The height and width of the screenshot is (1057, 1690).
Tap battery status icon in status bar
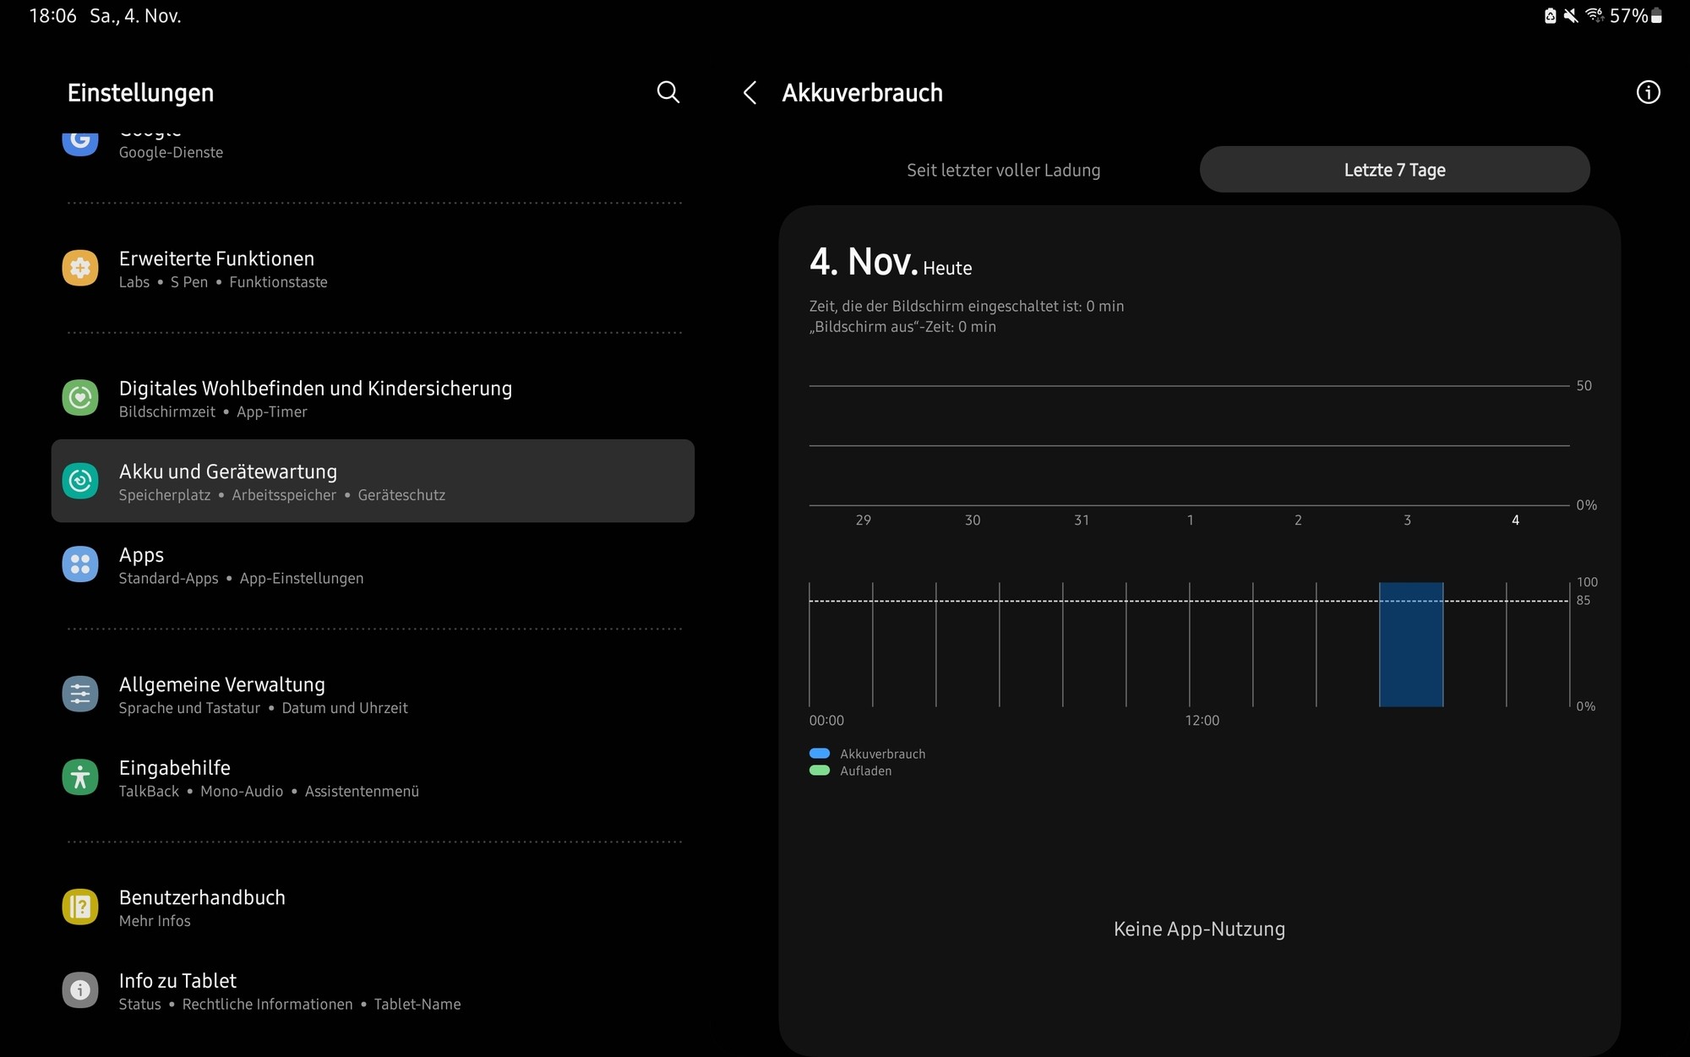[x=1656, y=16]
